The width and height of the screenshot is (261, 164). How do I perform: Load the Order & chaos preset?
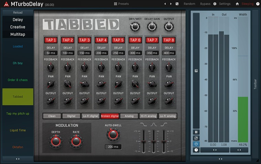(18, 80)
